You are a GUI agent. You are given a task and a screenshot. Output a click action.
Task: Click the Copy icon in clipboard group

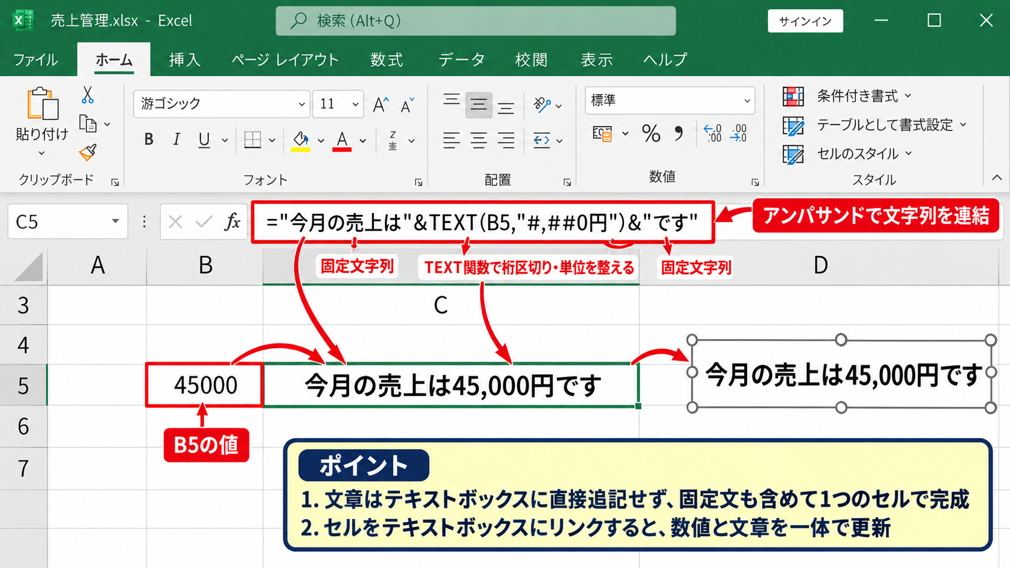pyautogui.click(x=88, y=124)
